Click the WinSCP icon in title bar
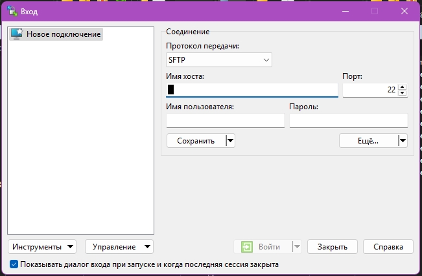Viewport: 422px width, 276px height. 12,11
